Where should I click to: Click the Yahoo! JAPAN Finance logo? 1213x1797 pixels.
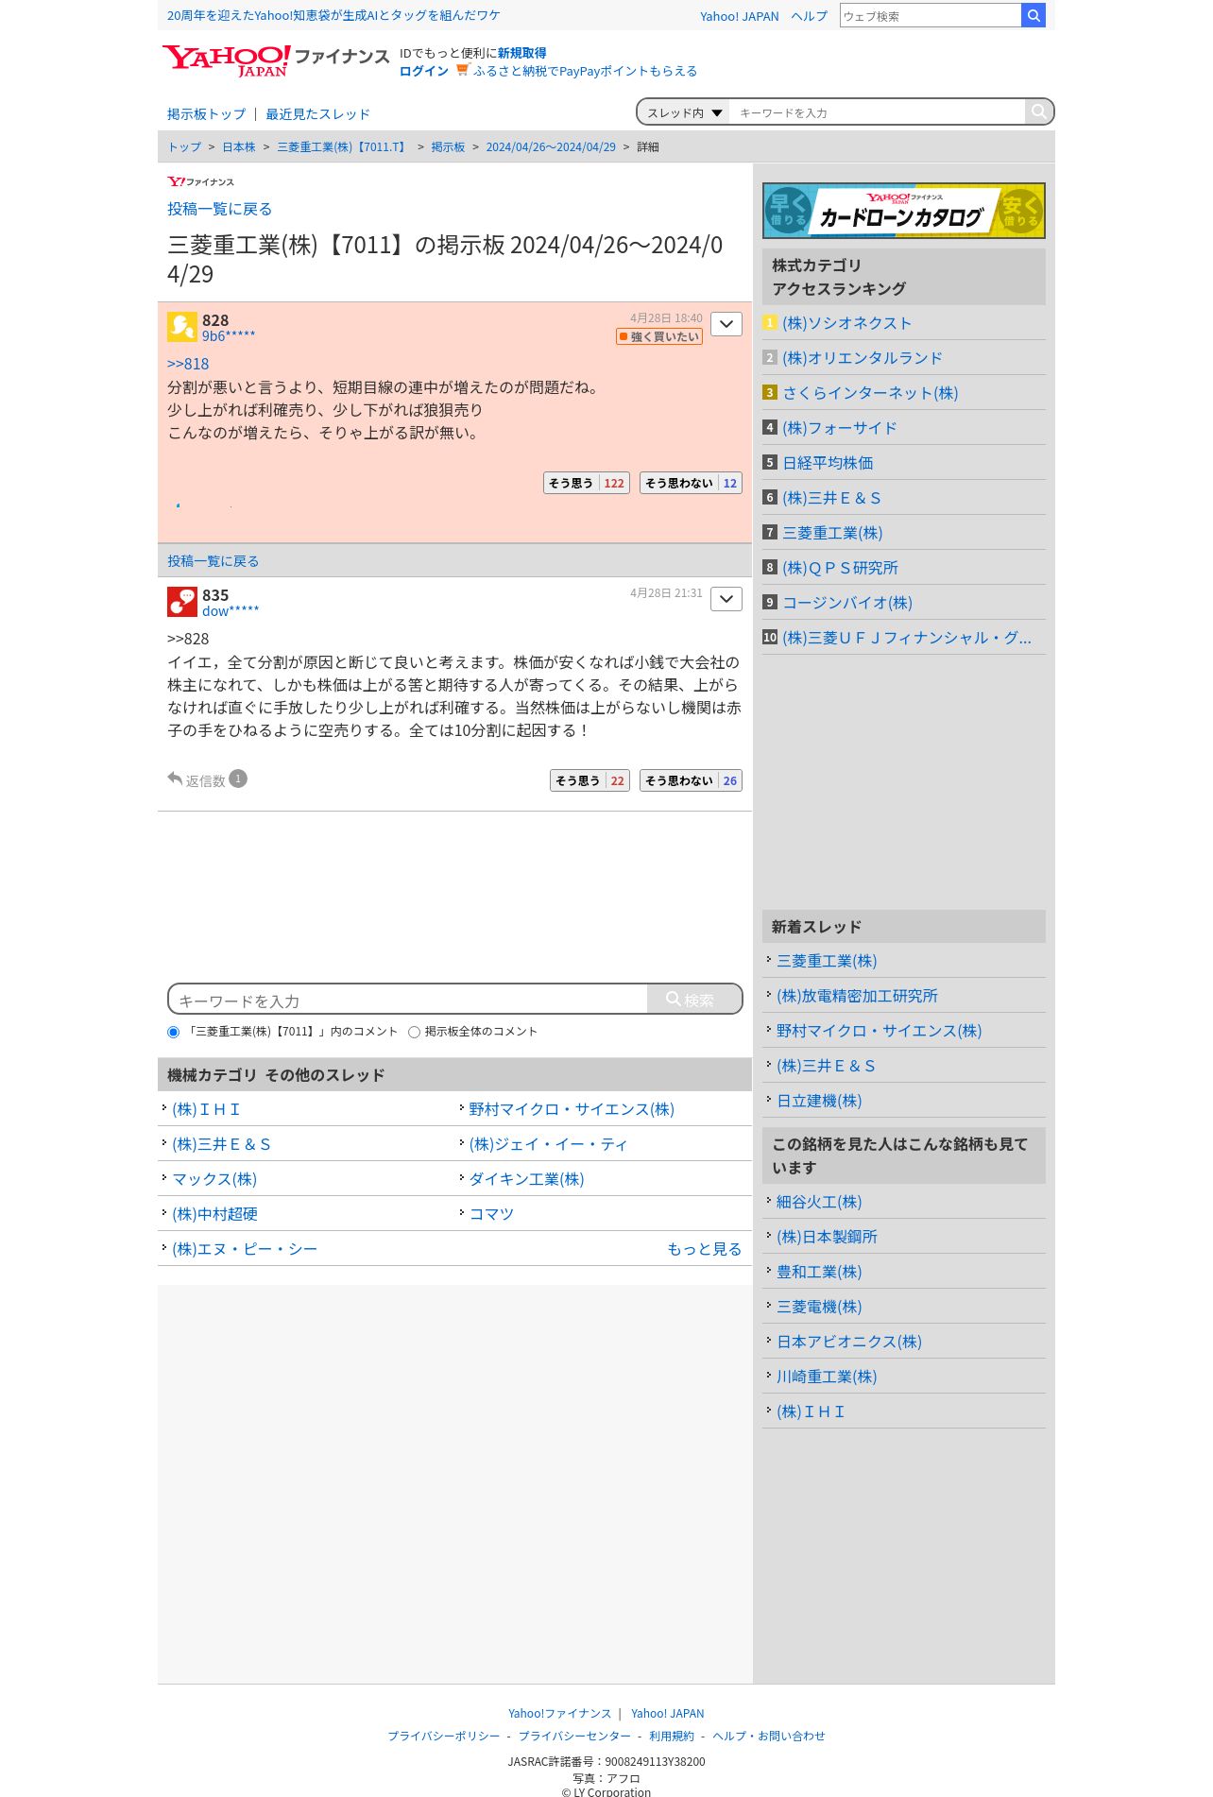275,60
